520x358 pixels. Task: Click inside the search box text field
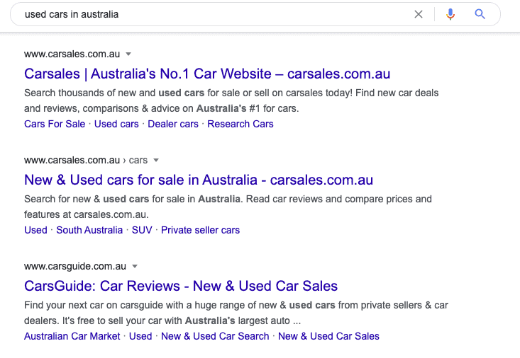(213, 14)
